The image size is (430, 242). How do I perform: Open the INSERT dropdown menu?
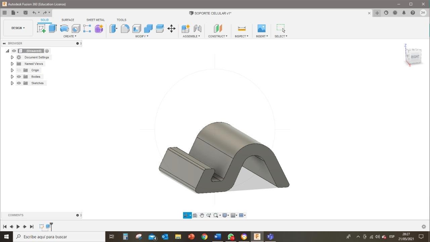[x=262, y=36]
